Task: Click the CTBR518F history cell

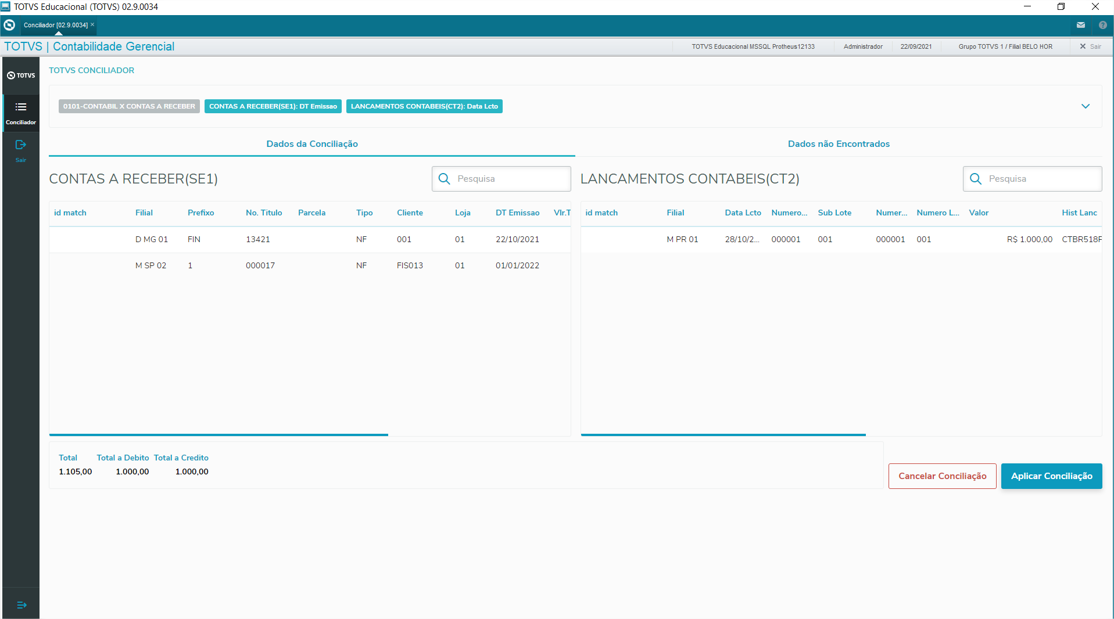Action: [1081, 239]
